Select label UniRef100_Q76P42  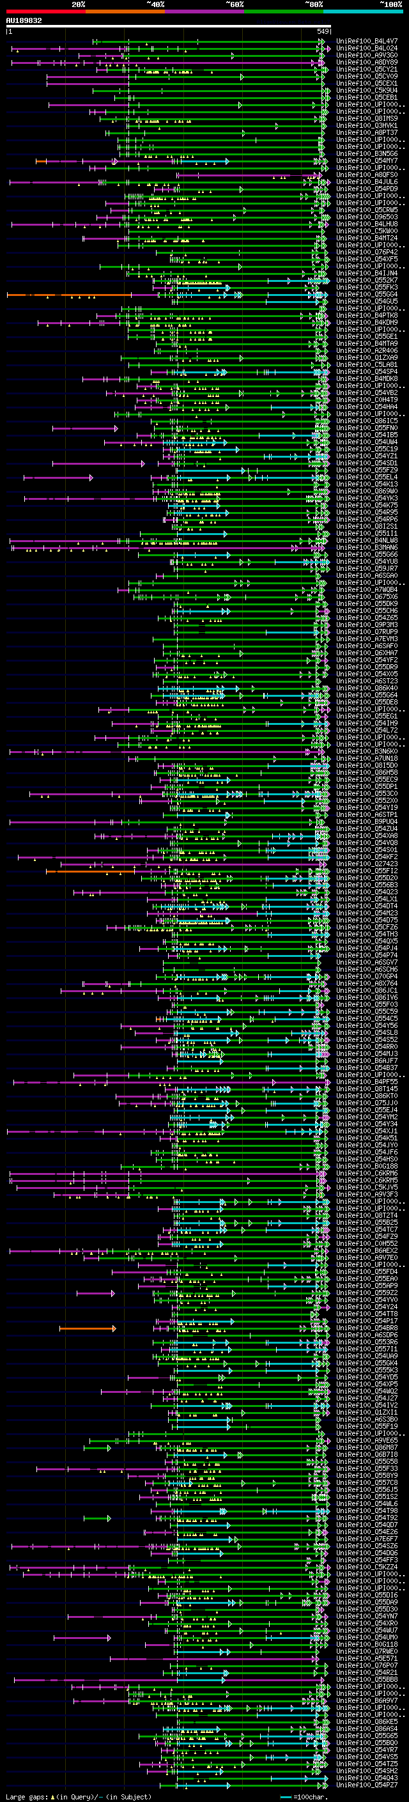[367, 252]
